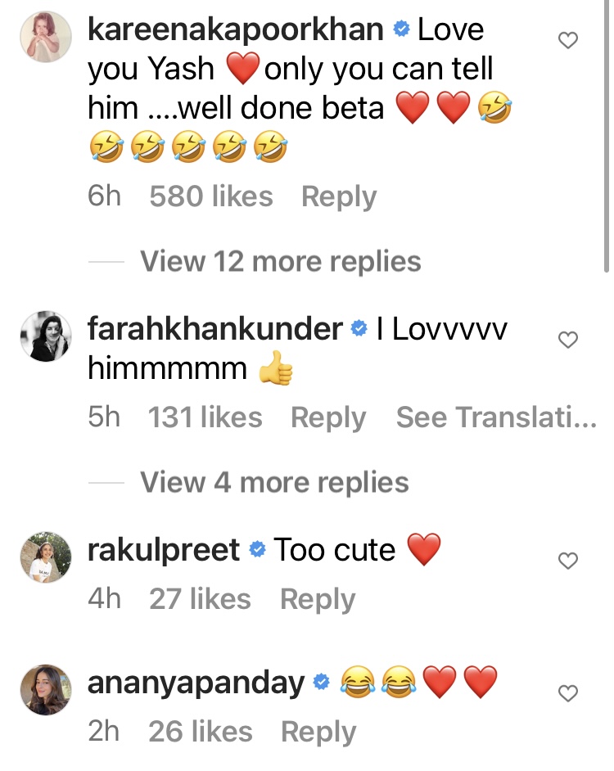Expand View 12 more replies
614x771 pixels.
point(280,262)
